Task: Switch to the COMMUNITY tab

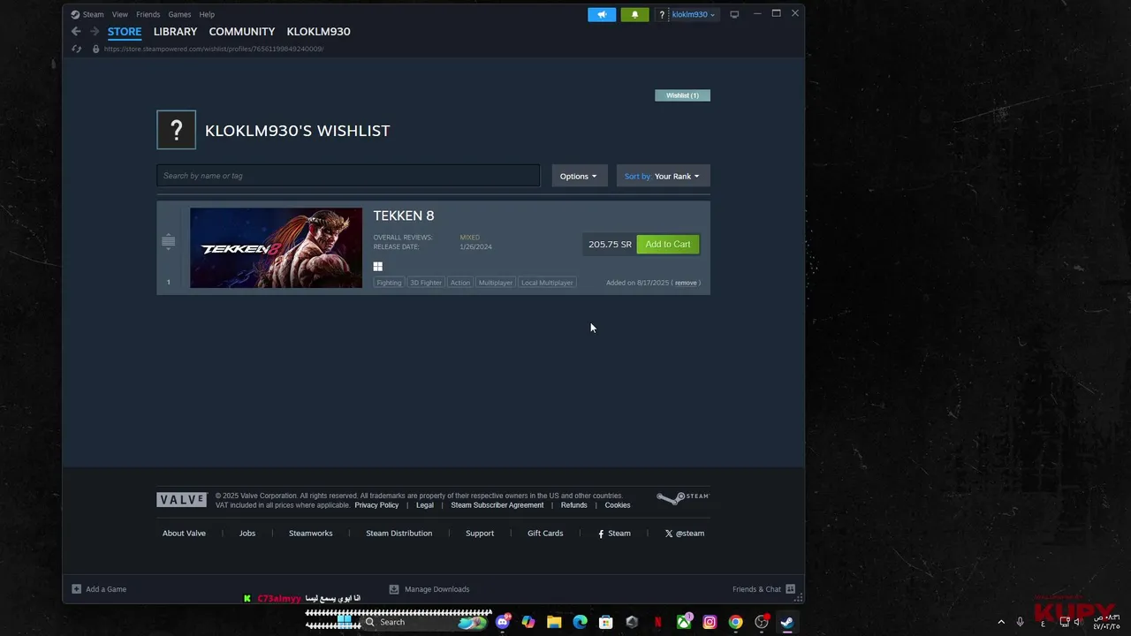Action: [x=242, y=32]
